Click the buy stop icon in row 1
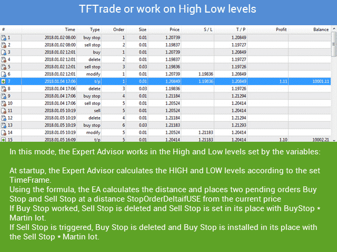 [x=4, y=38]
